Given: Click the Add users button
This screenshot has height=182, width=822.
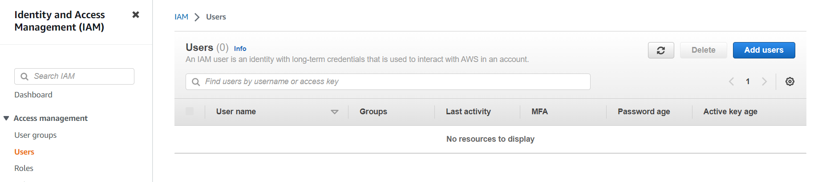Looking at the screenshot, I should pos(764,50).
